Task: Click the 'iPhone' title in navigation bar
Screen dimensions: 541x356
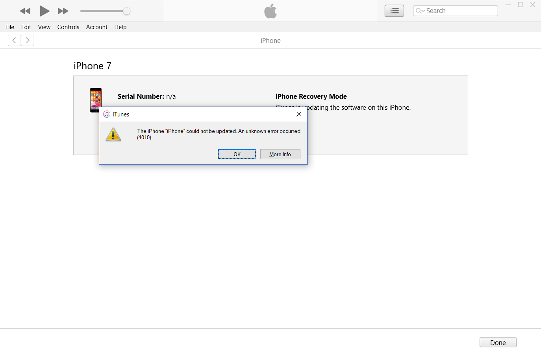Action: point(270,41)
